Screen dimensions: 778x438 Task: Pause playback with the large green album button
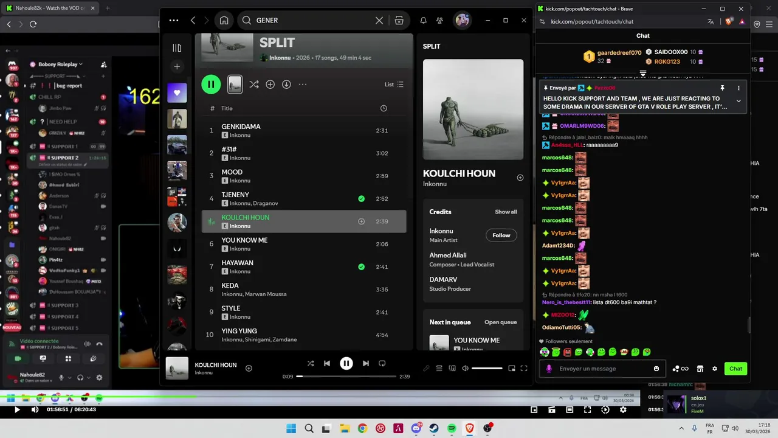(x=211, y=85)
